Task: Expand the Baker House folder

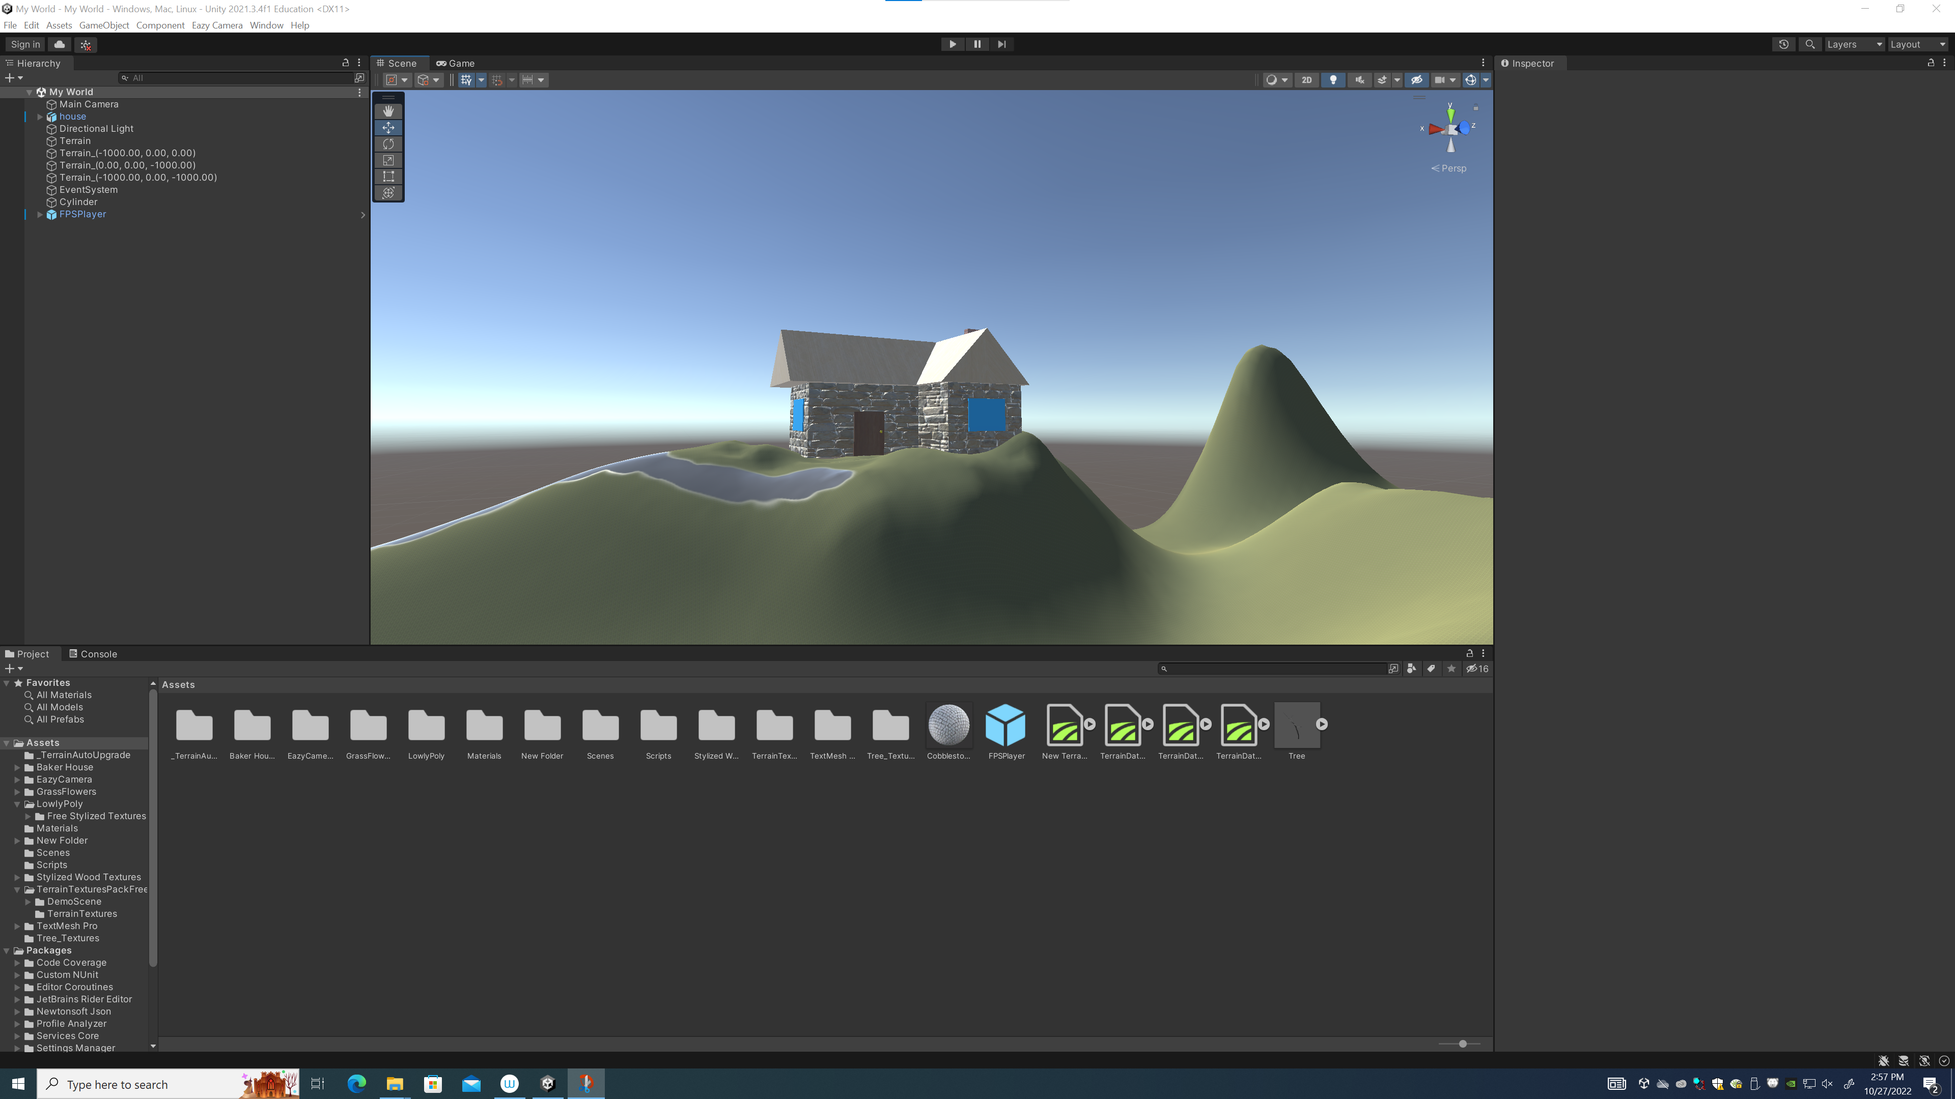Action: [17, 768]
